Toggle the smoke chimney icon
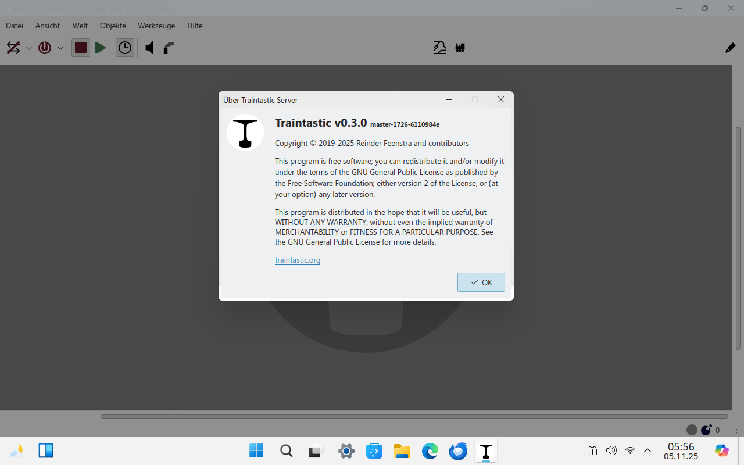The width and height of the screenshot is (744, 465). coord(169,48)
